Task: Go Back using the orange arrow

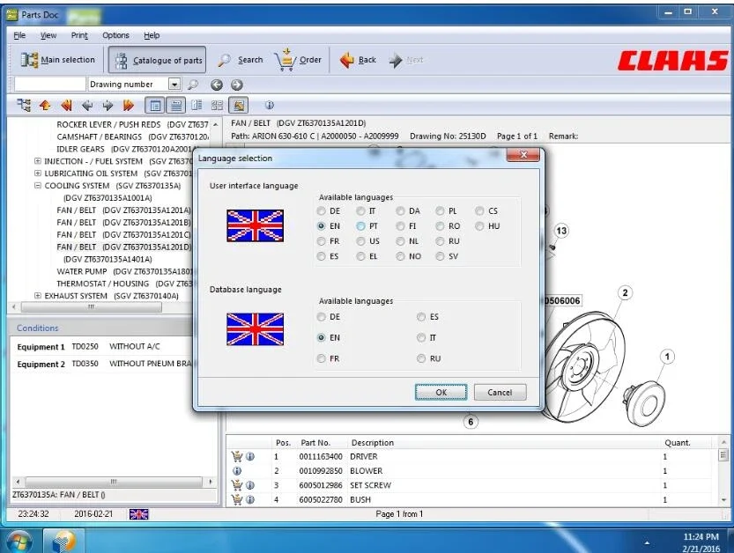Action: (347, 60)
